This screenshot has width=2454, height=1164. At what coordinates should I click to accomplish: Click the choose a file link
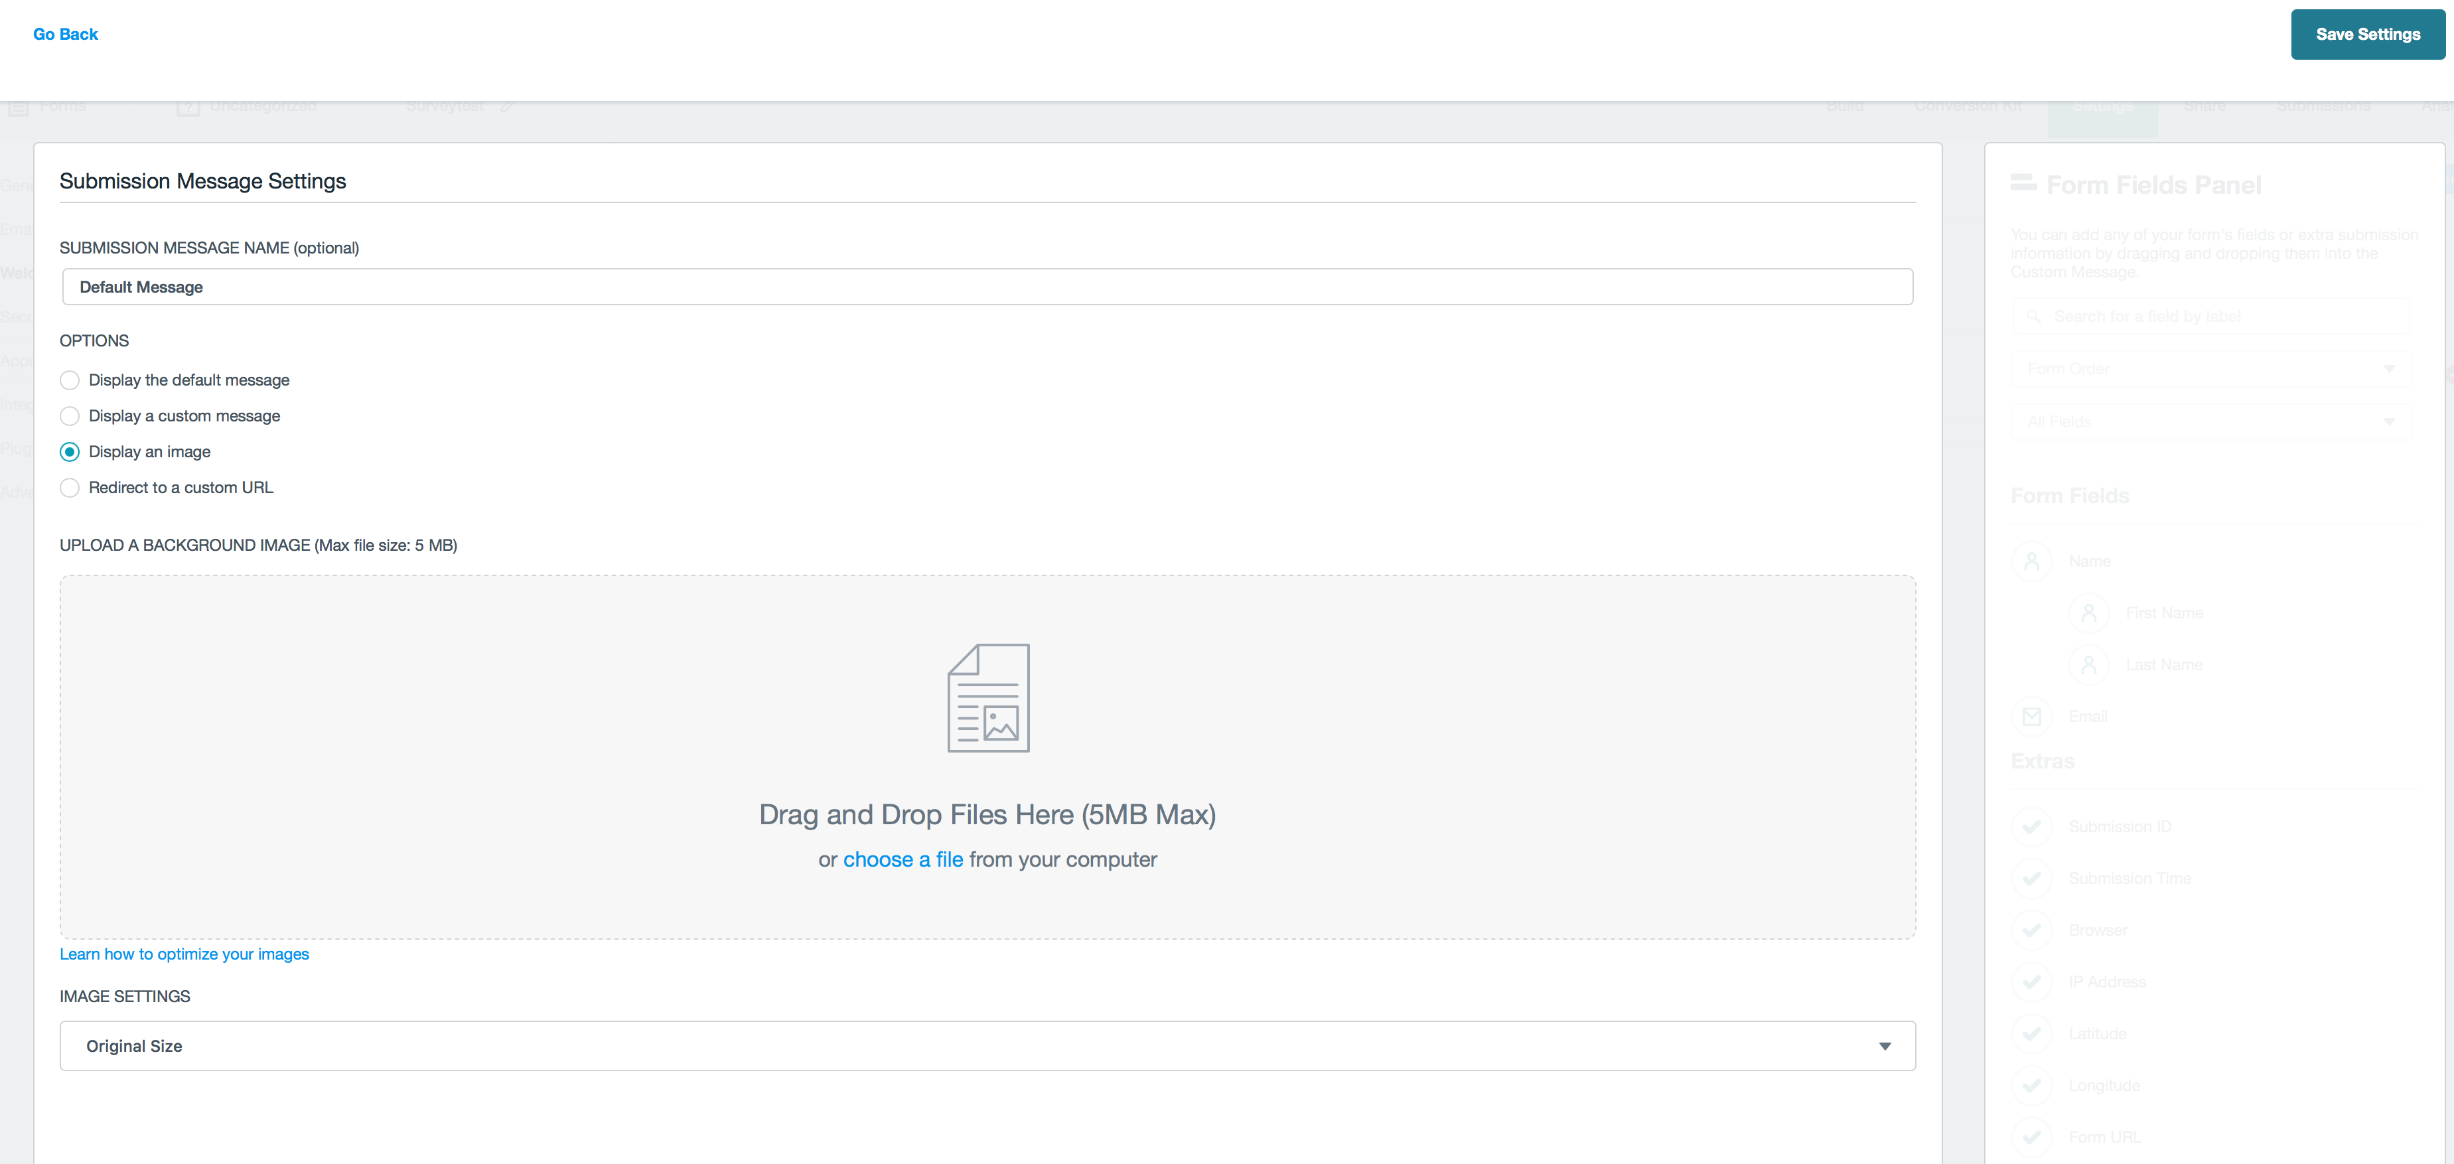[902, 858]
